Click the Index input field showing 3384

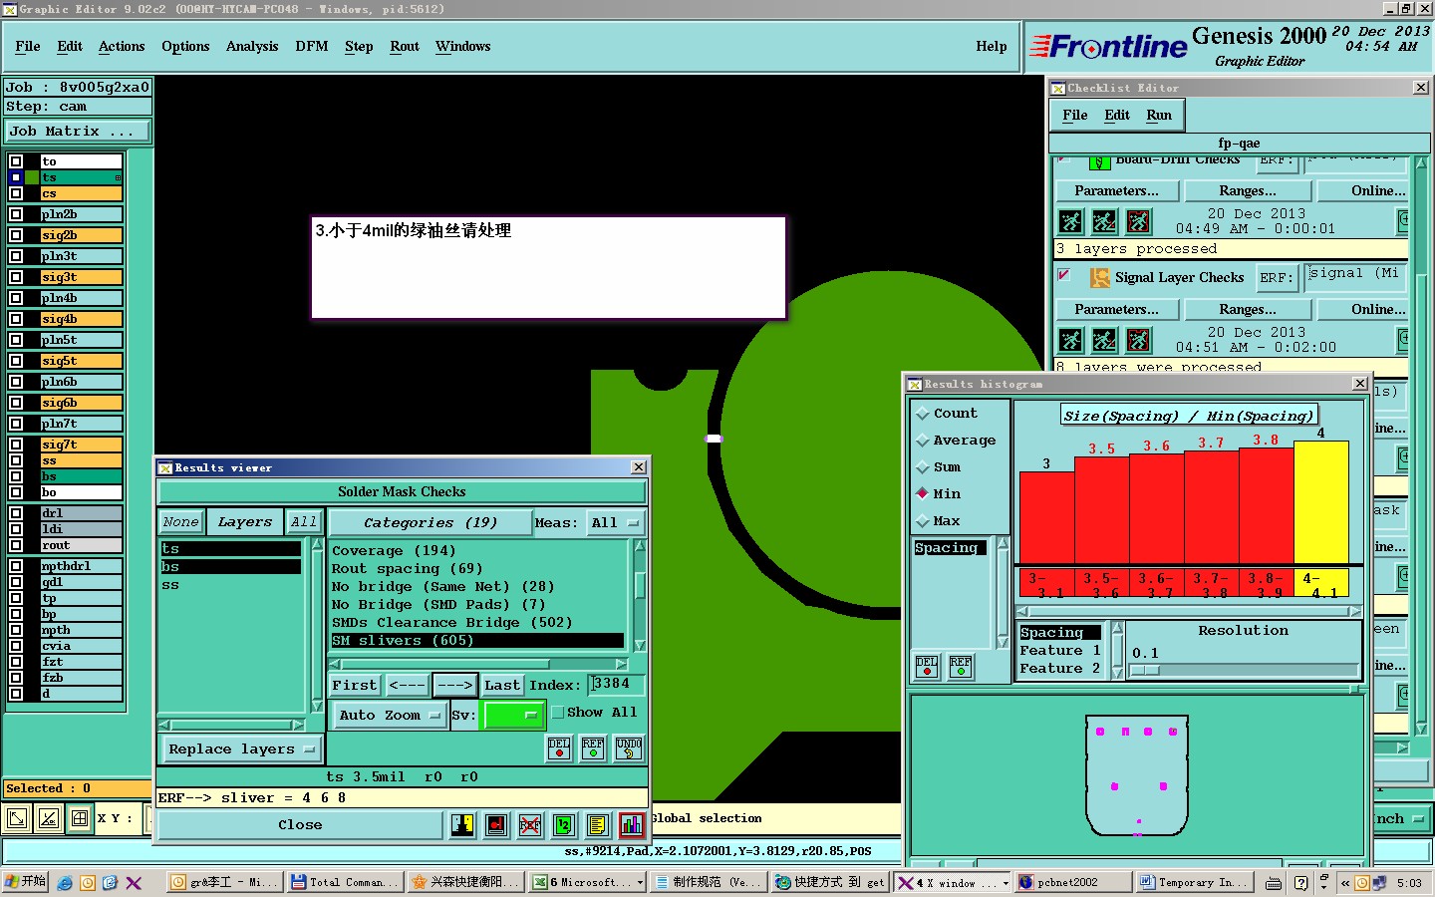[x=615, y=685]
